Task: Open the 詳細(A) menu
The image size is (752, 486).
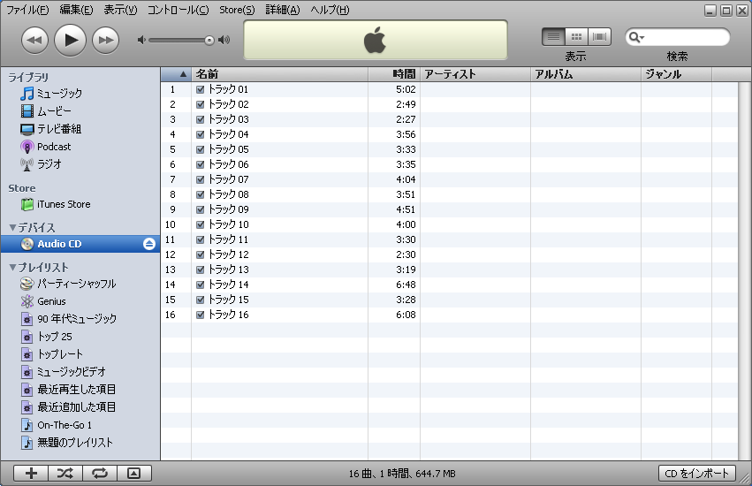Action: (x=283, y=10)
